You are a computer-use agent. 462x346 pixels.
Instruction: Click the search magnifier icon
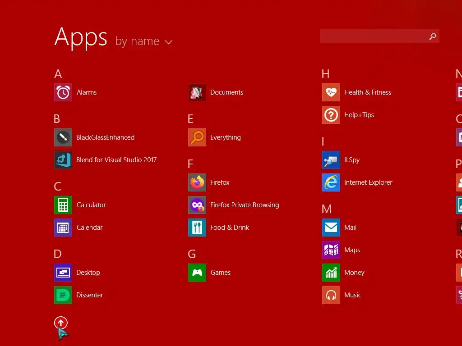click(433, 36)
